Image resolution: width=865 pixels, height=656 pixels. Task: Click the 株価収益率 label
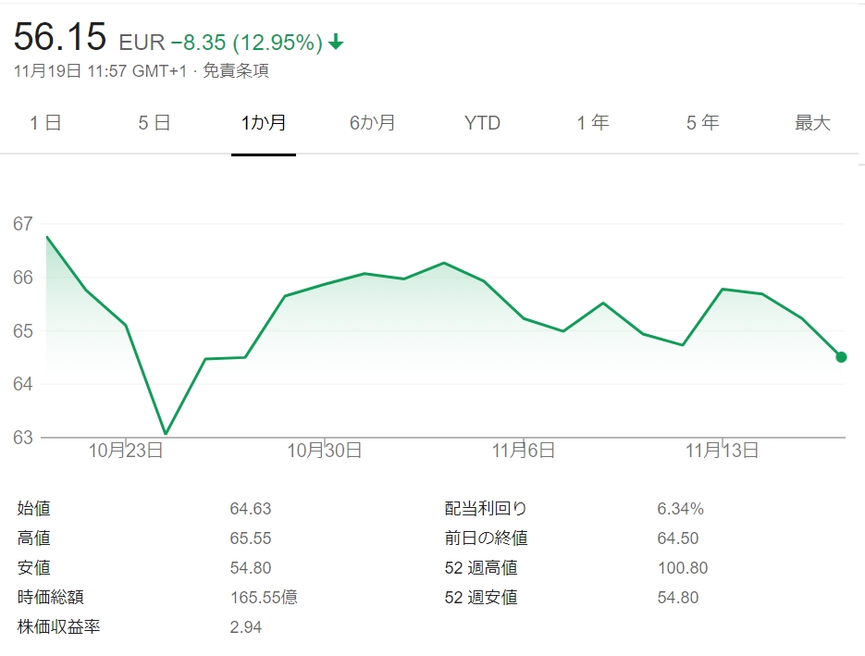[x=59, y=627]
